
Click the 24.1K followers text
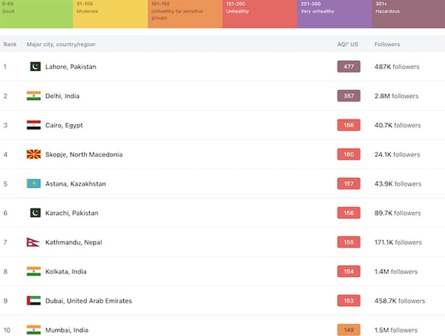[397, 155]
